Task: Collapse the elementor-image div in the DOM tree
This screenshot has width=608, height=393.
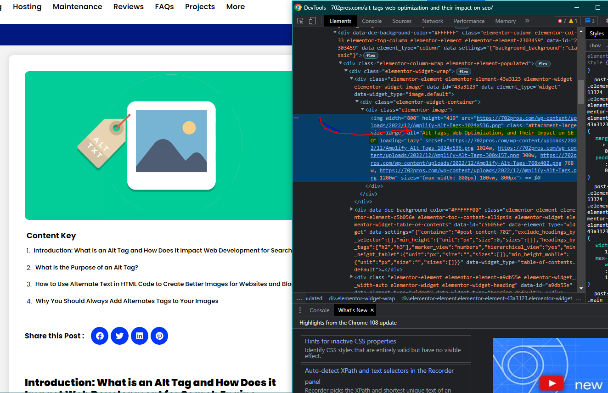Action: coord(362,109)
